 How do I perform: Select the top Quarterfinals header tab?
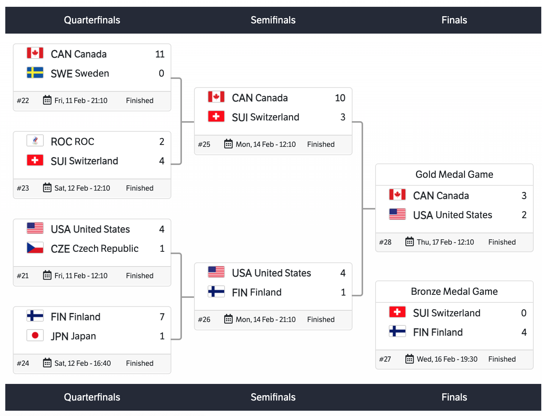click(92, 20)
